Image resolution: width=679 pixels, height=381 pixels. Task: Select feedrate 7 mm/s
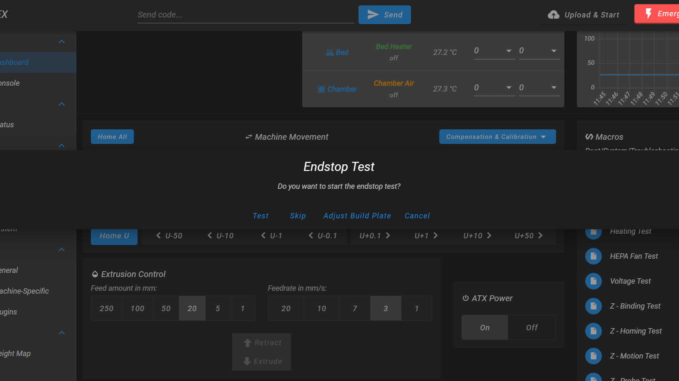pos(355,308)
